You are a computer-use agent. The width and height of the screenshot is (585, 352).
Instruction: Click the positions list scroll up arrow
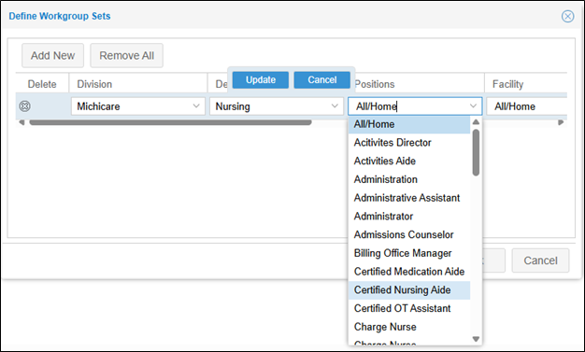tap(476, 122)
